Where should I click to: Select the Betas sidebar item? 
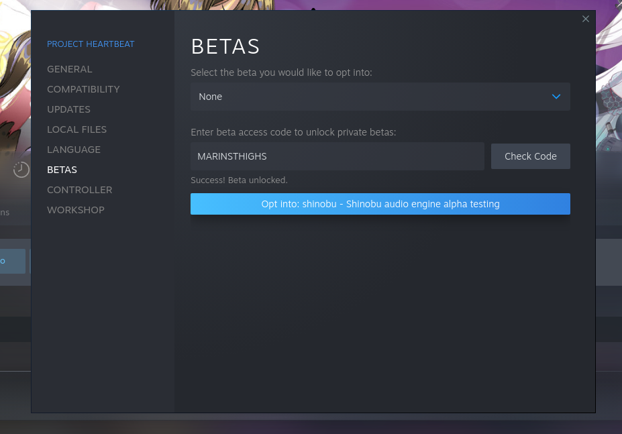coord(62,170)
